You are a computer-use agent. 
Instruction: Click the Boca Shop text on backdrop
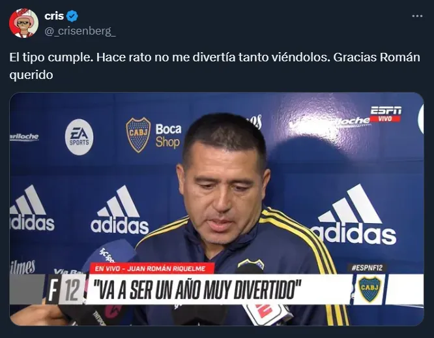[168, 136]
